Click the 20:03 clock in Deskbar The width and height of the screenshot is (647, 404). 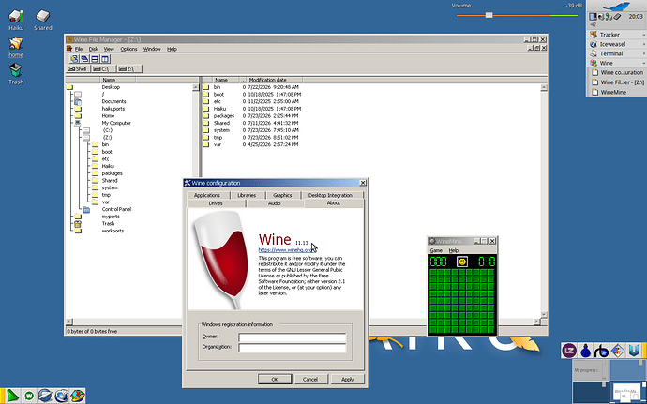tap(636, 17)
